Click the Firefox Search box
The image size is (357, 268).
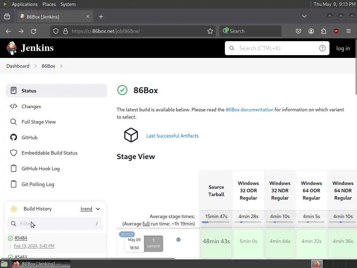tap(250, 31)
